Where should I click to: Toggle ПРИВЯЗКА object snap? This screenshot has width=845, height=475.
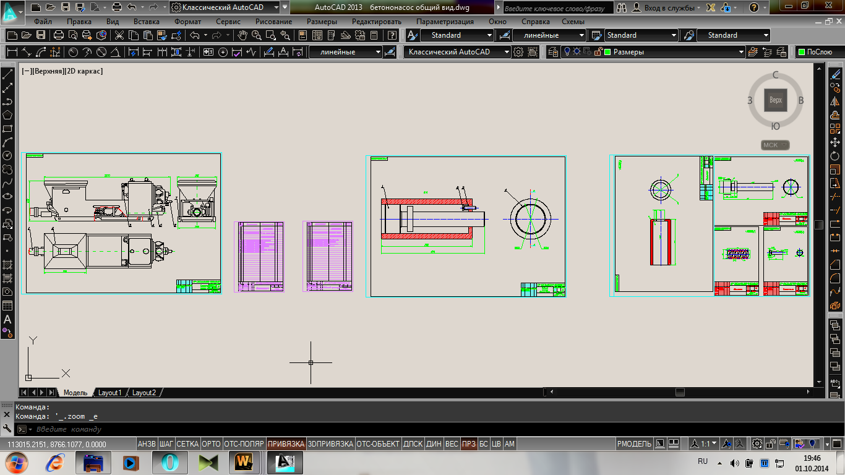286,444
